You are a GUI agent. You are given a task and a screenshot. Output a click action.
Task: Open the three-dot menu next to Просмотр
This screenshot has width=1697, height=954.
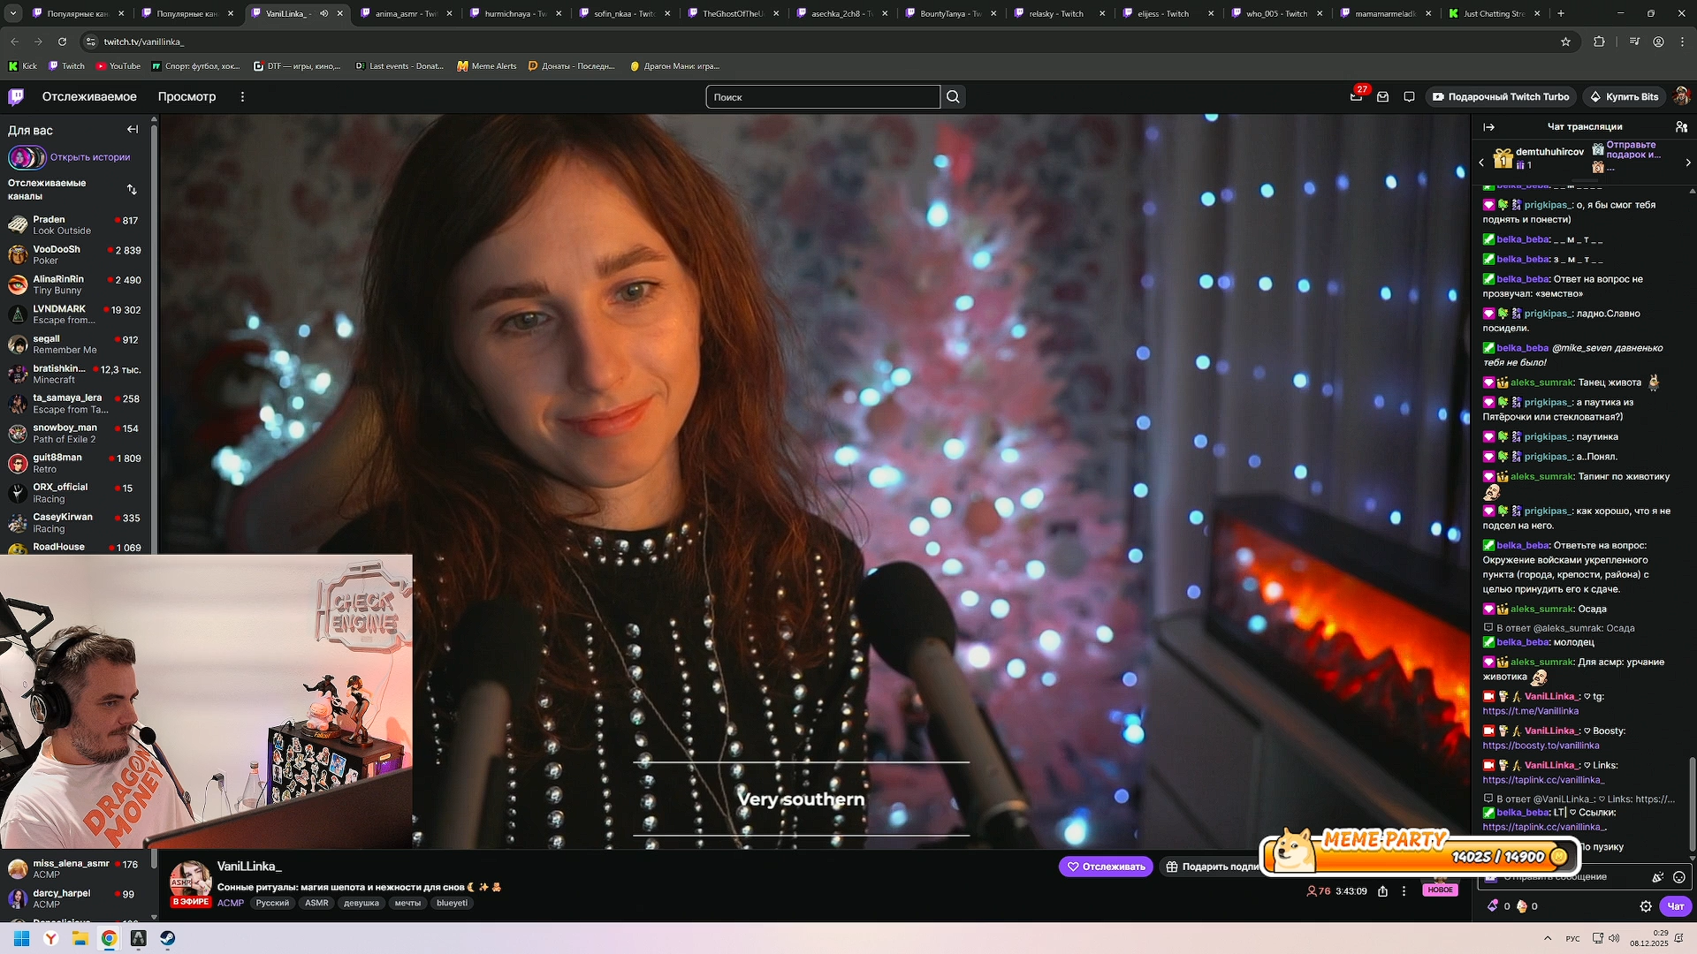point(242,97)
